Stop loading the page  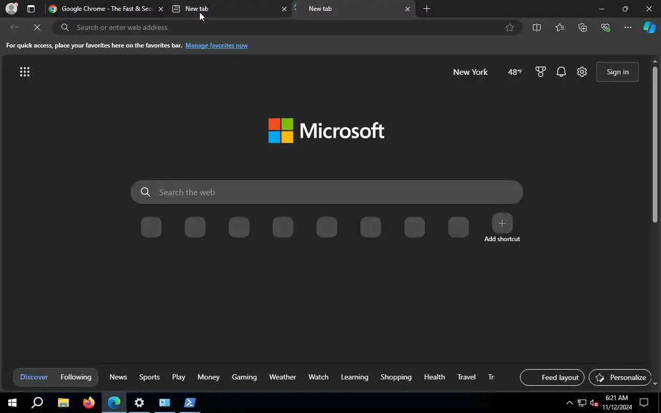click(x=37, y=27)
